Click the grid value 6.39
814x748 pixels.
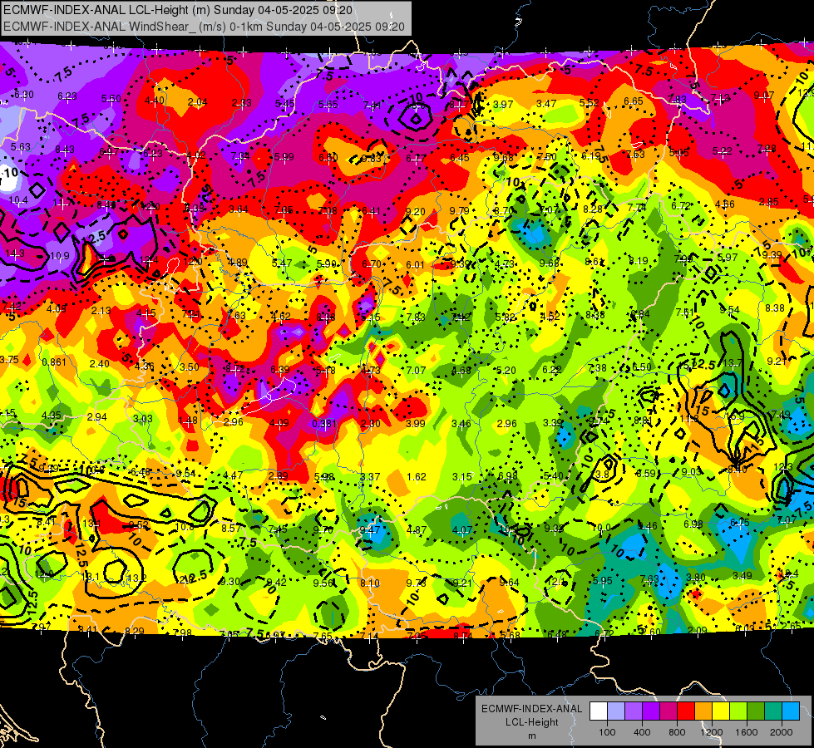point(280,370)
